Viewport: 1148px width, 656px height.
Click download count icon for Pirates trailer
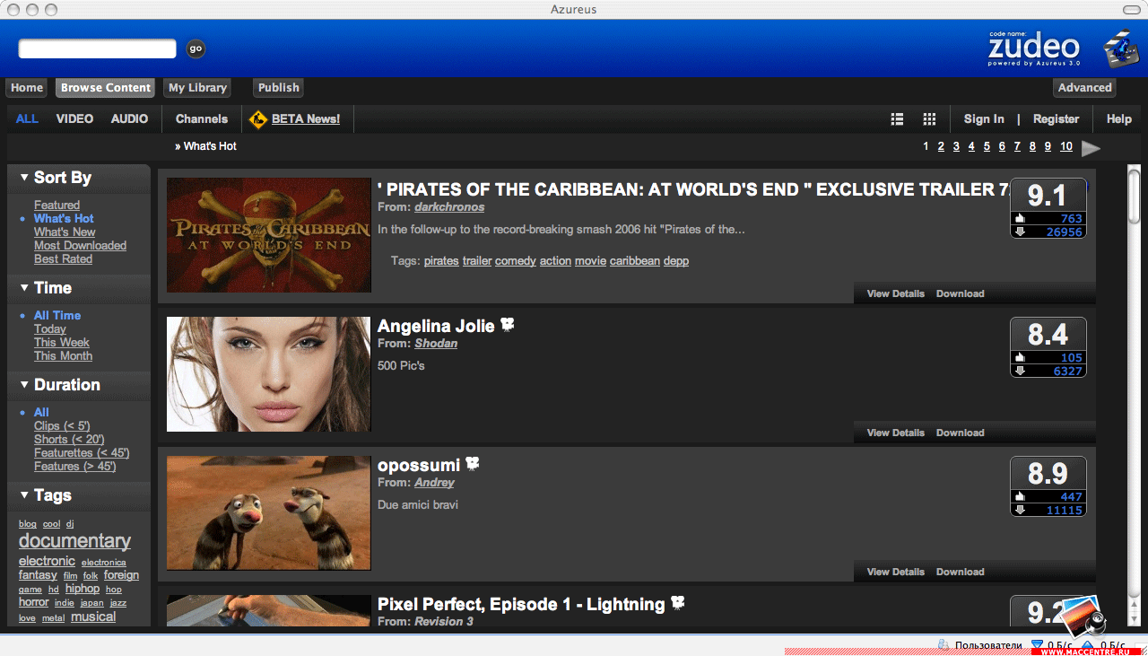(x=1020, y=232)
